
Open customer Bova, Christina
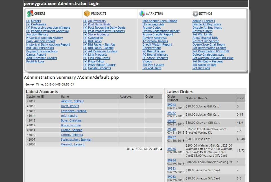(71, 120)
